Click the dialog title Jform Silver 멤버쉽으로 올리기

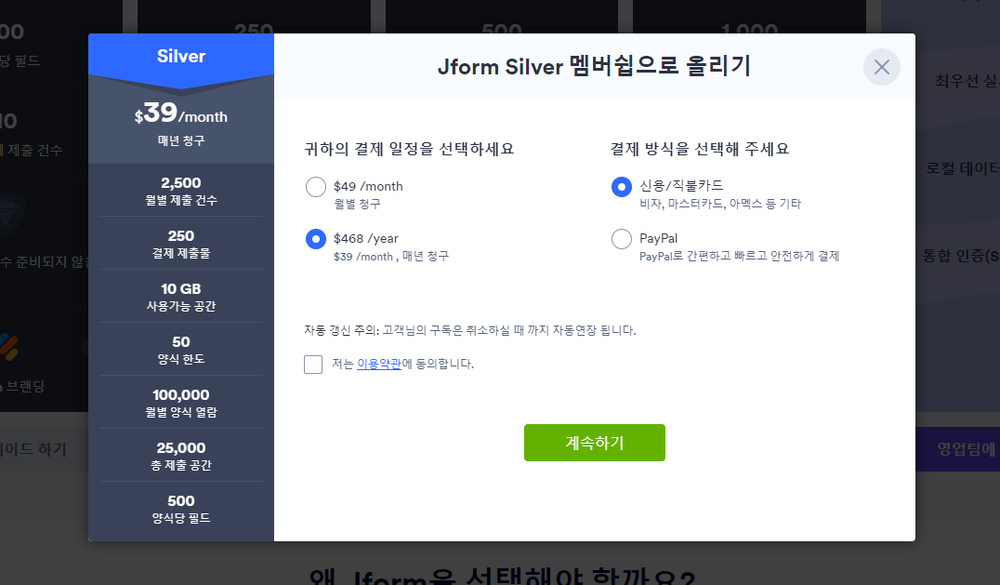point(595,66)
